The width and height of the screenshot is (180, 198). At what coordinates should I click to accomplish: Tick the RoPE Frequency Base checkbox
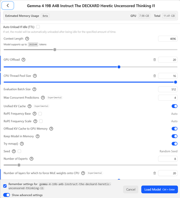(40, 114)
